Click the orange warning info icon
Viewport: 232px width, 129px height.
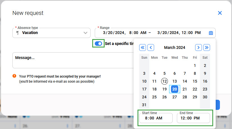tap(14, 76)
